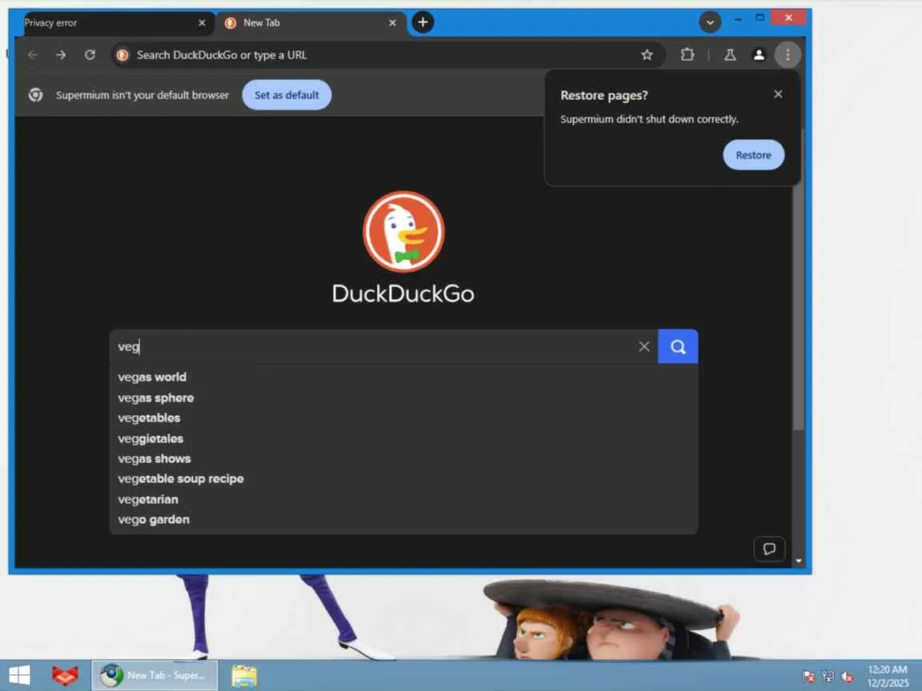
Task: Open the experiments flask icon
Action: 730,54
